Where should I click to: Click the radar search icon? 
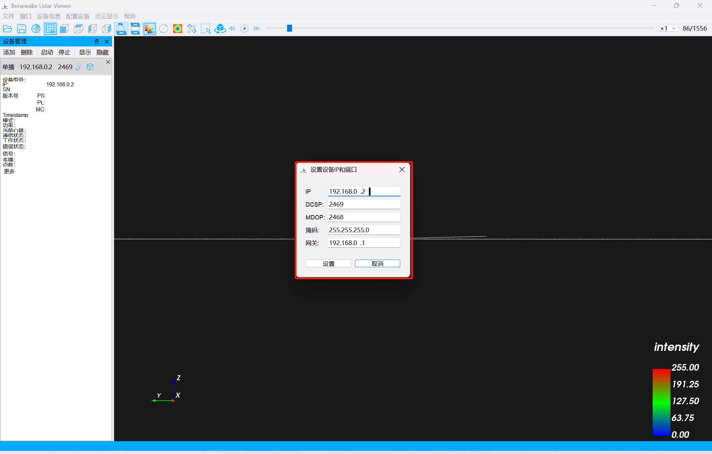click(x=36, y=29)
